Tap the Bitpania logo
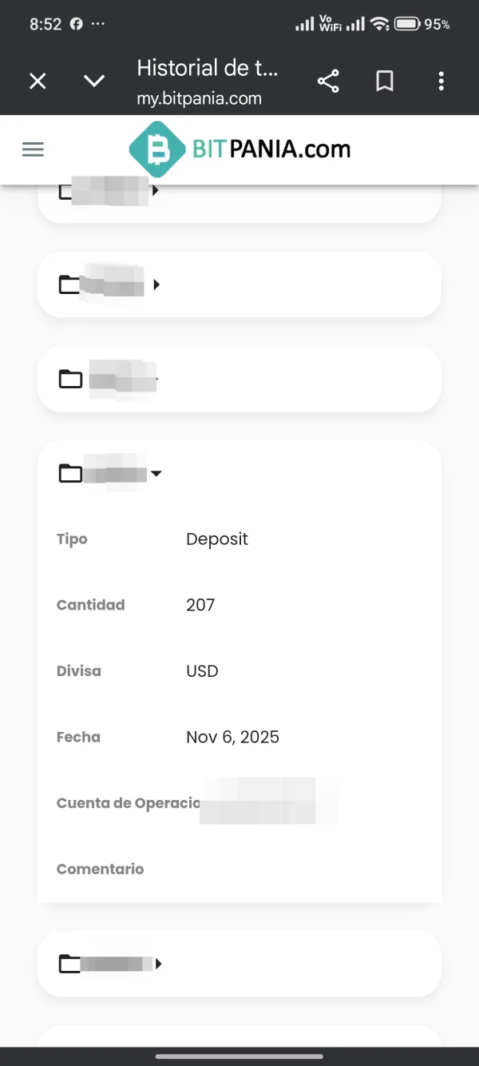The height and width of the screenshot is (1066, 479). (239, 149)
